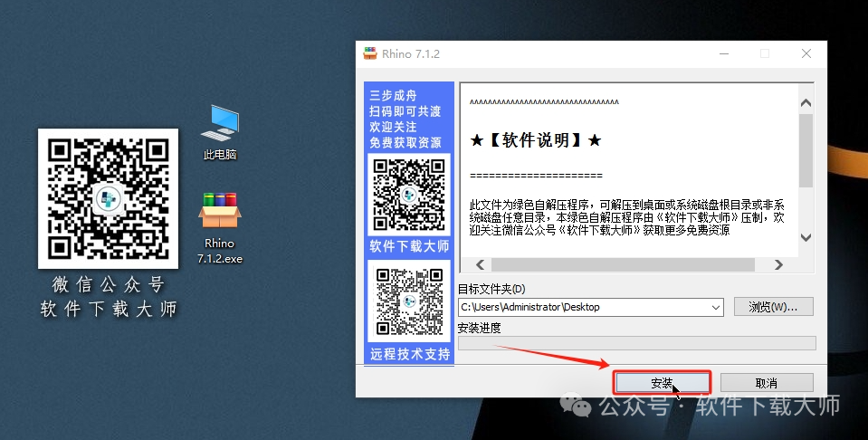The image size is (868, 440).
Task: Click the ★【软件说明】★ heading
Action: coord(535,140)
